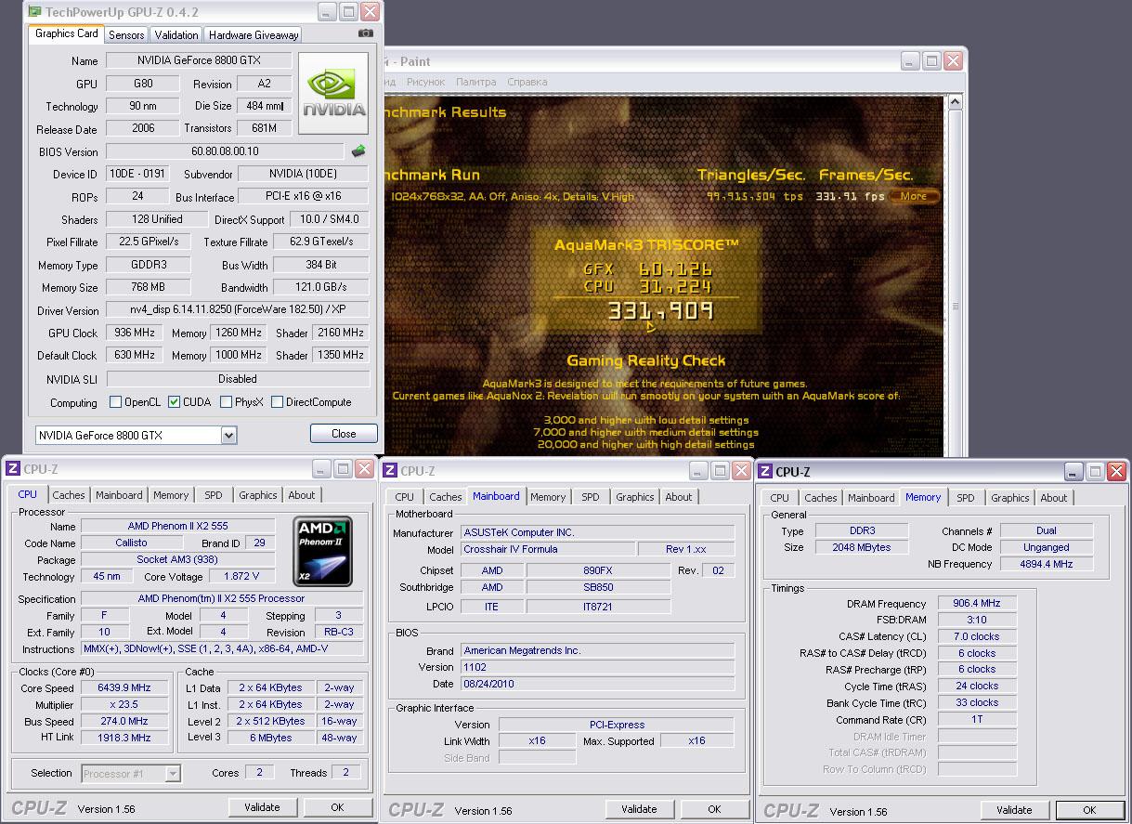The height and width of the screenshot is (824, 1132).
Task: Open the Справка menu in Paint
Action: (527, 82)
